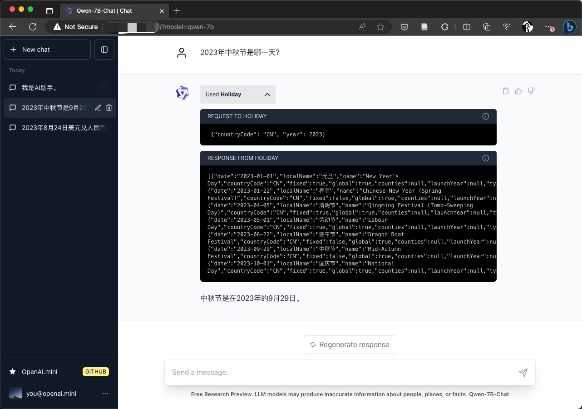Click the user question 2023年中秋节是哪一天?
Image resolution: width=582 pixels, height=409 pixels.
(240, 53)
